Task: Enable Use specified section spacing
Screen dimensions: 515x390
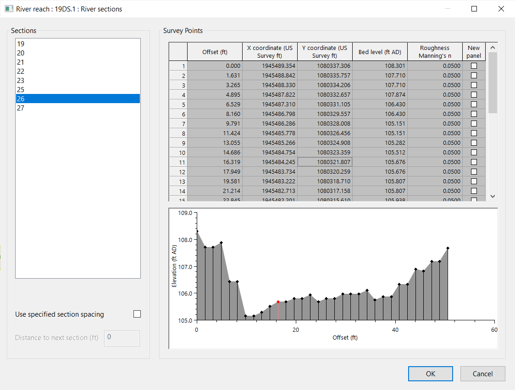Action: 137,314
